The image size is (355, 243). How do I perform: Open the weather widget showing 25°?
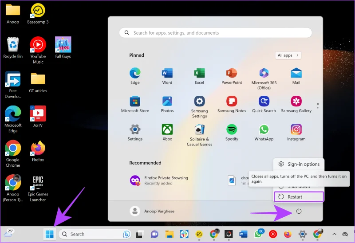pyautogui.click(x=9, y=233)
